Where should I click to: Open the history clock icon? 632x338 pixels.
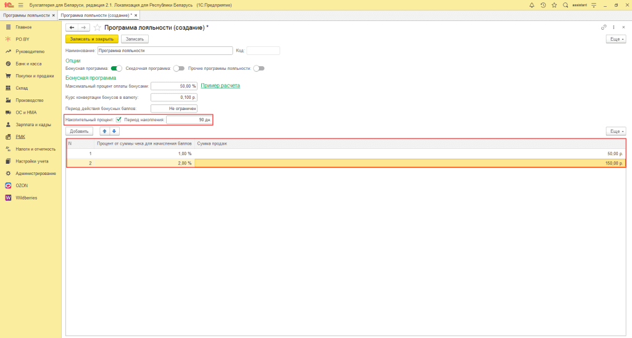(x=543, y=5)
